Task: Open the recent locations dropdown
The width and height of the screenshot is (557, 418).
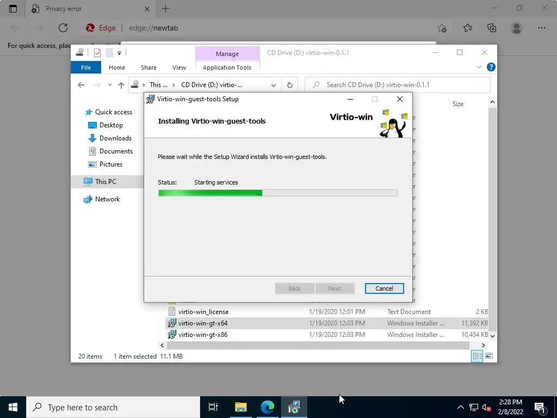Action: click(110, 85)
